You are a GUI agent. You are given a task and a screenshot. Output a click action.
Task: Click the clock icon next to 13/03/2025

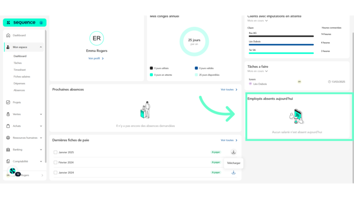329,82
